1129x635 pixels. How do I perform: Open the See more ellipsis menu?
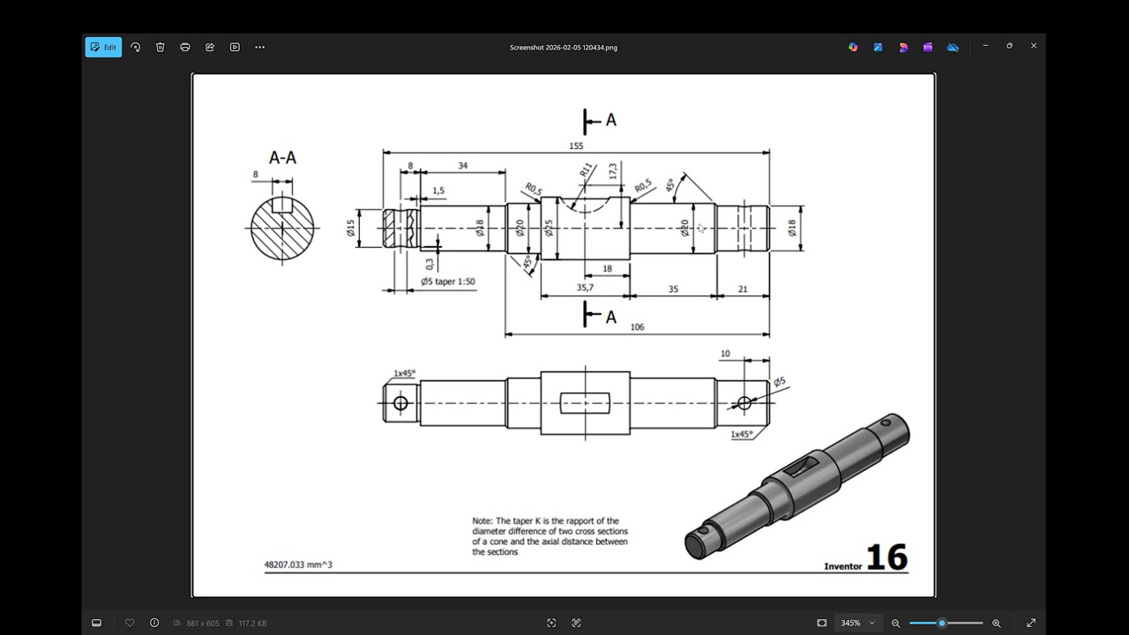tap(259, 47)
